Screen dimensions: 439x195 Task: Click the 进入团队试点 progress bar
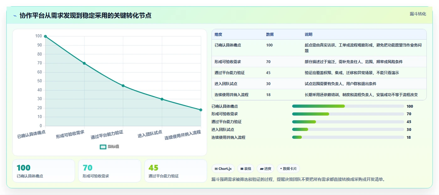[x=348, y=130]
